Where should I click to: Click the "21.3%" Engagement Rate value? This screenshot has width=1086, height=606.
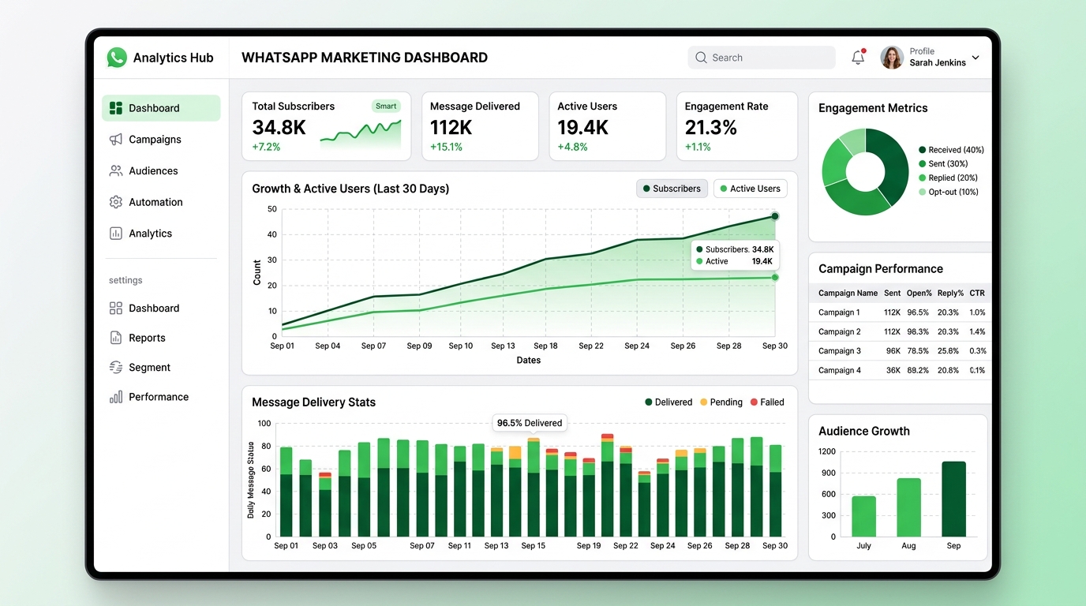711,127
